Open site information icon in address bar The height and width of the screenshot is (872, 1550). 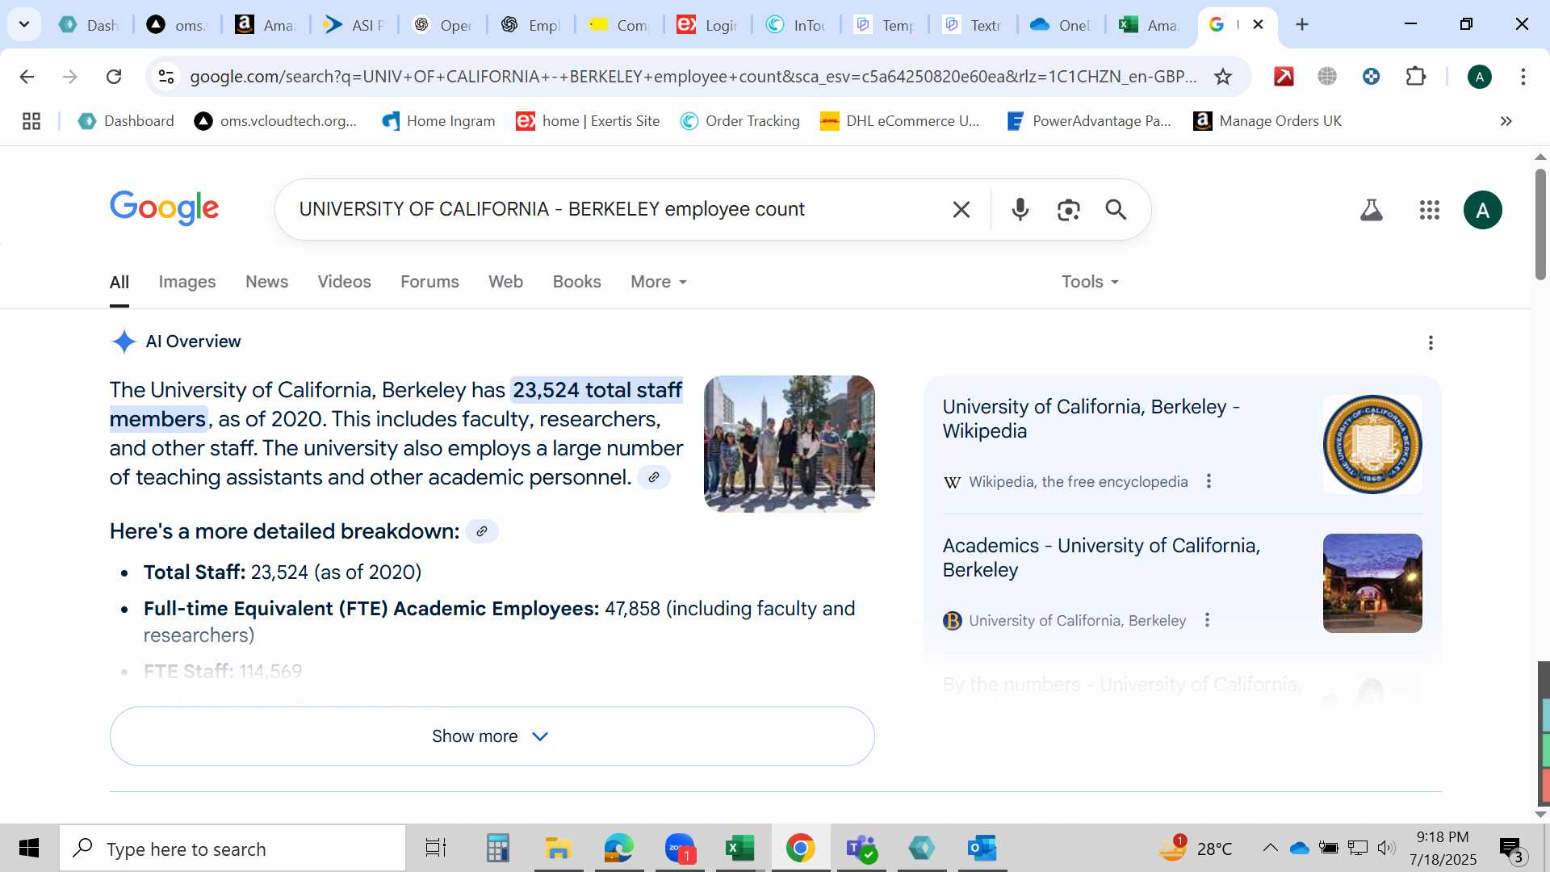166,77
